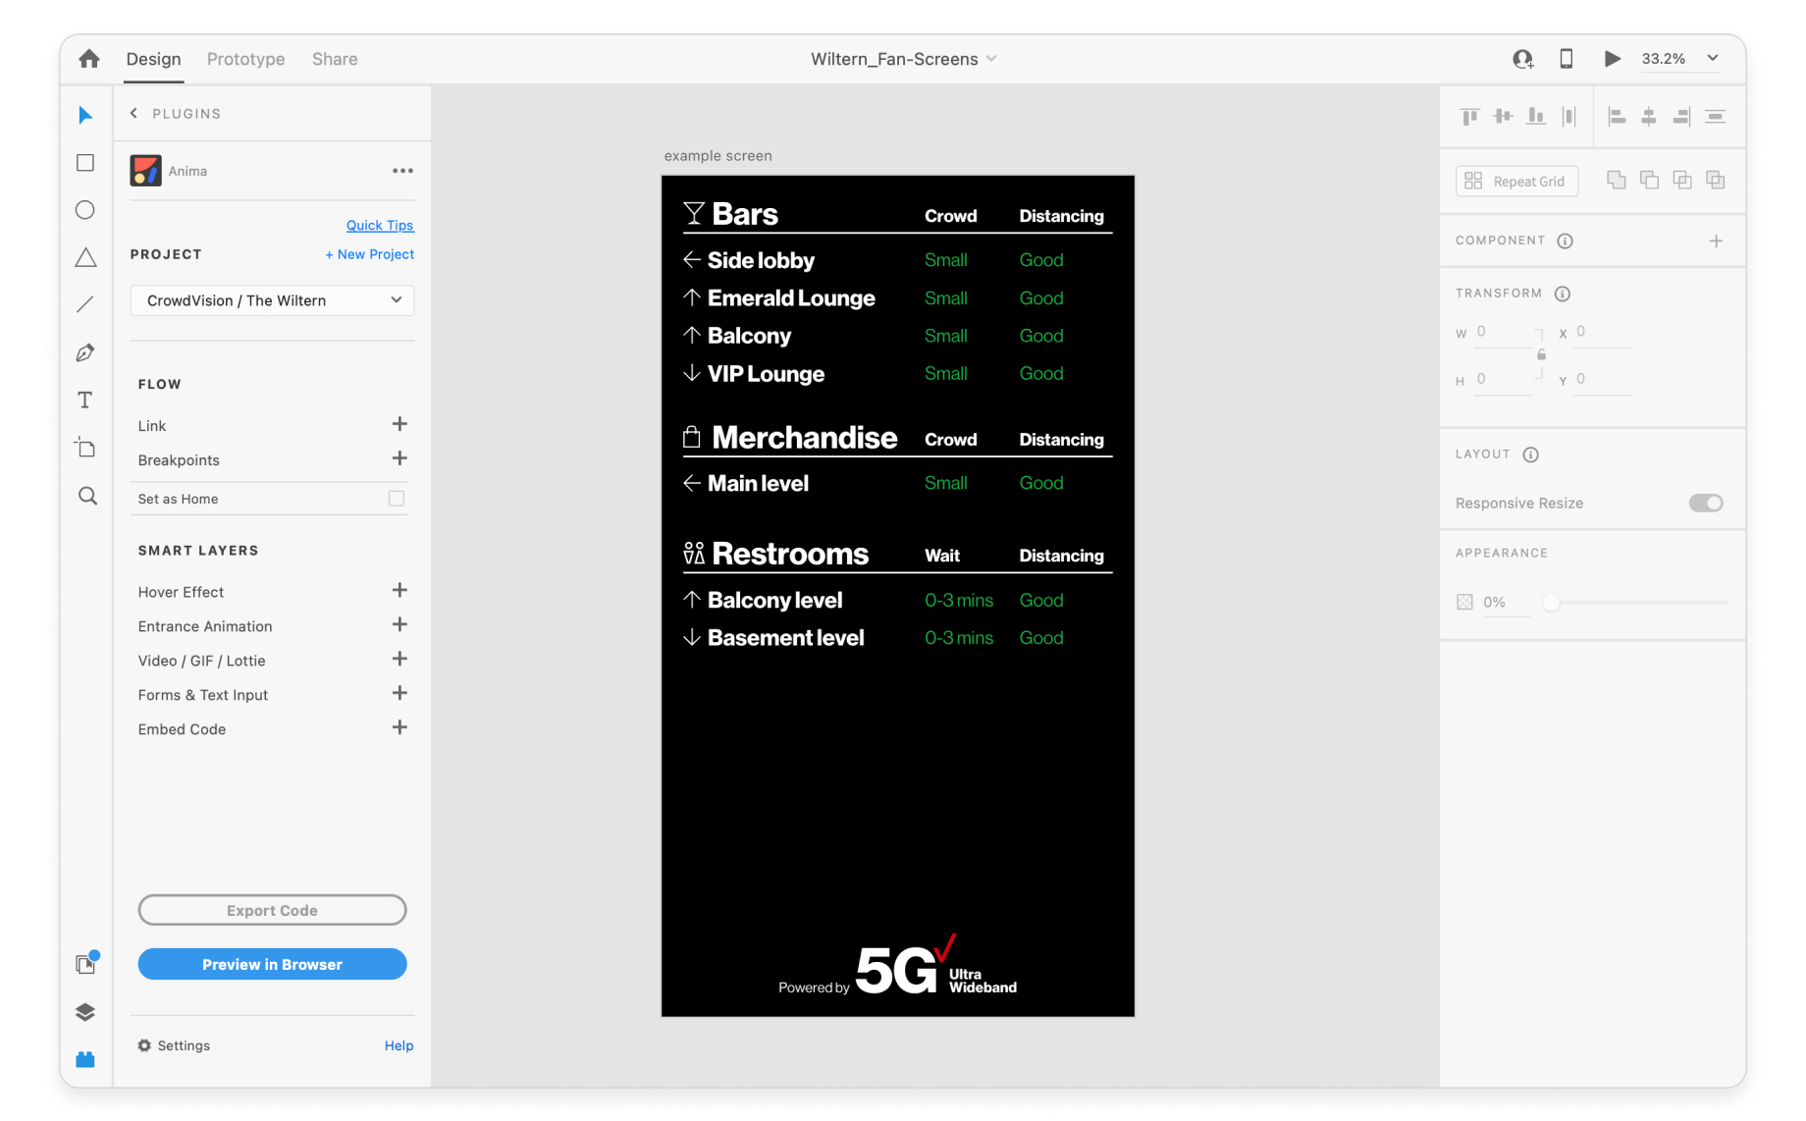Switch to the Prototype tab
The image size is (1806, 1121).
pos(245,59)
